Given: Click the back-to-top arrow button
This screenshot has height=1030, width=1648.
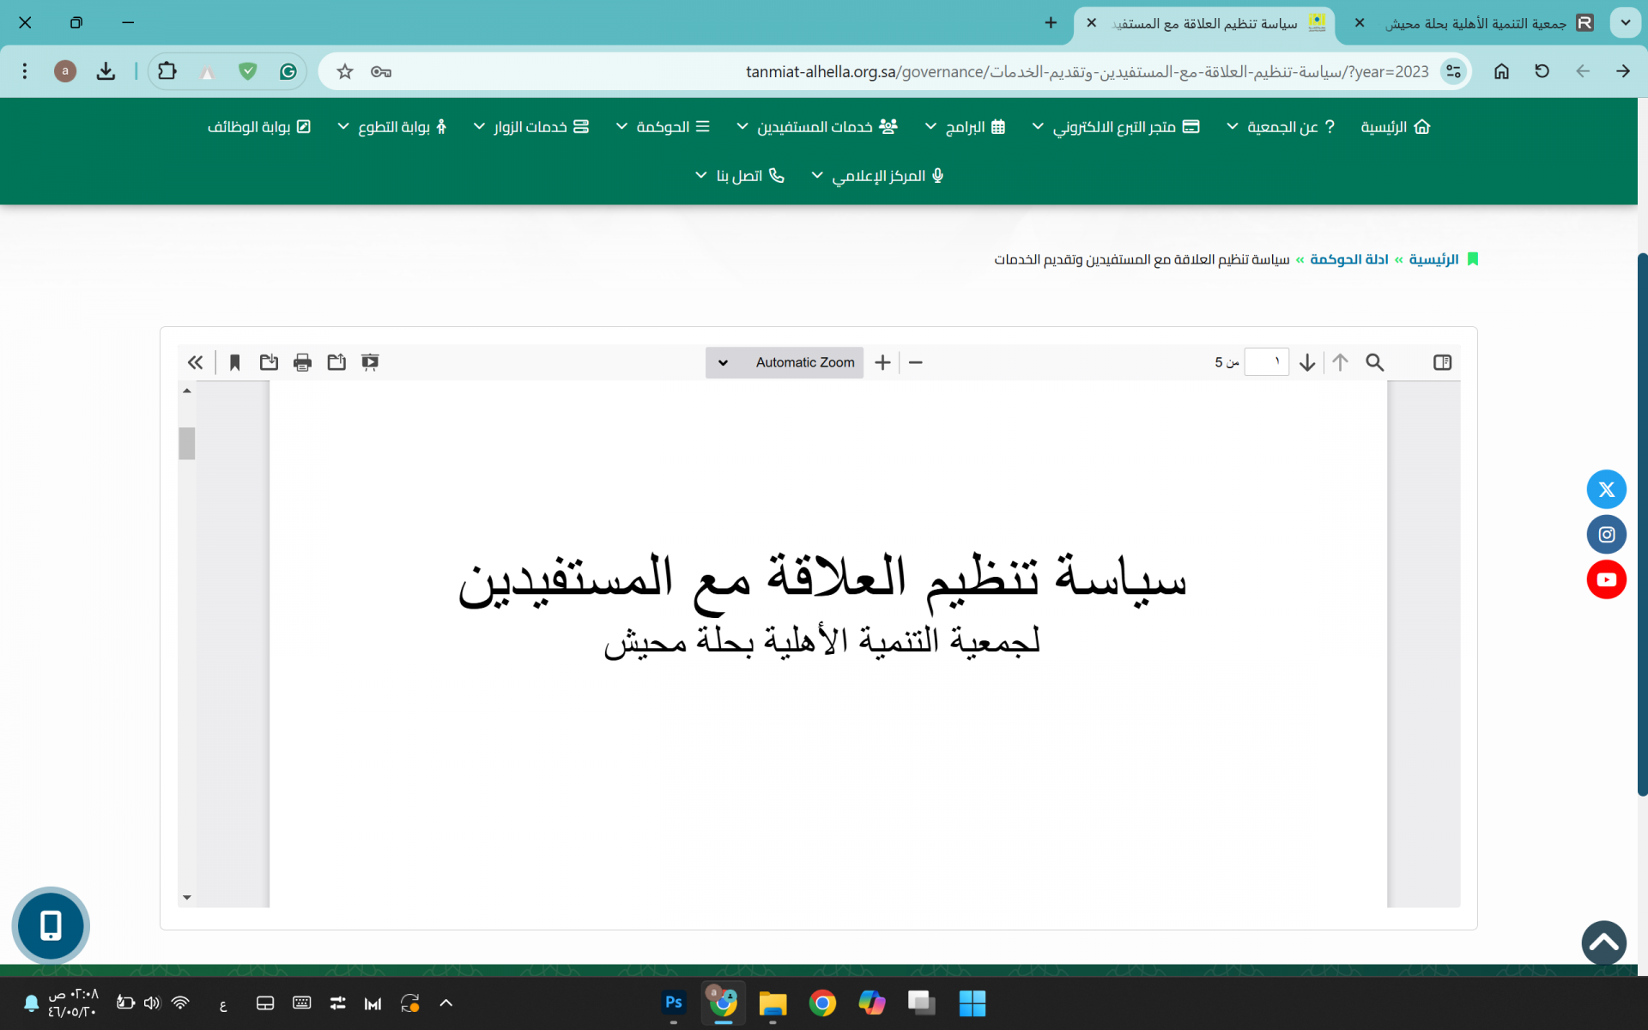Looking at the screenshot, I should click(x=1603, y=942).
